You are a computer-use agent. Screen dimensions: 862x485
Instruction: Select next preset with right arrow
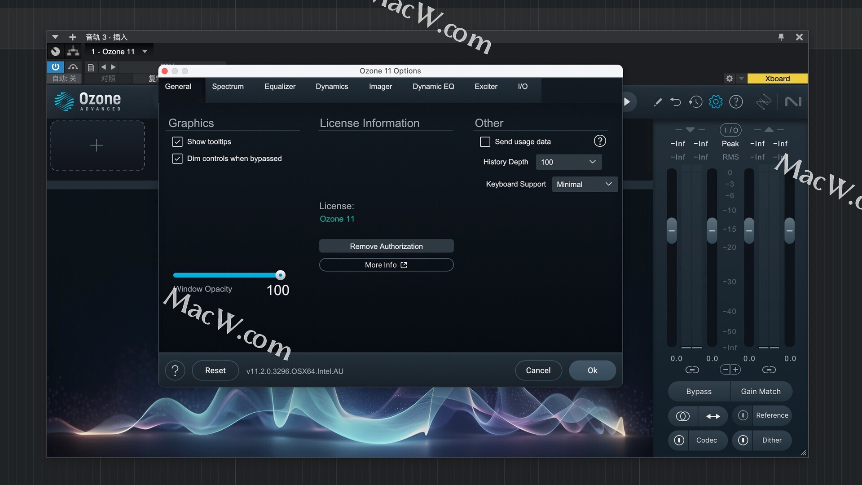click(x=114, y=67)
